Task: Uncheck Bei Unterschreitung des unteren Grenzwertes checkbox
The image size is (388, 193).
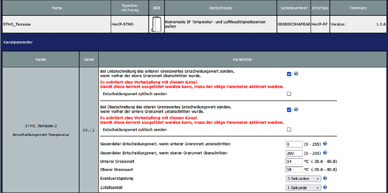Action: coord(289,74)
